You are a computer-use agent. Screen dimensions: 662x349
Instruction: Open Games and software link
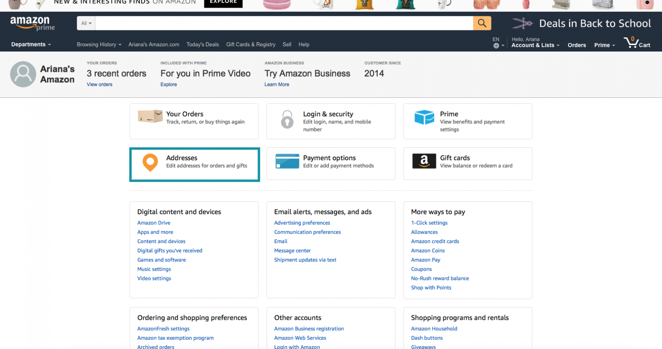coord(162,260)
